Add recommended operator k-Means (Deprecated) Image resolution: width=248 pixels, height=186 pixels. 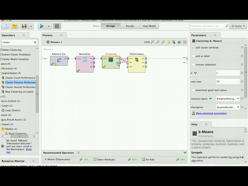tap(66, 159)
